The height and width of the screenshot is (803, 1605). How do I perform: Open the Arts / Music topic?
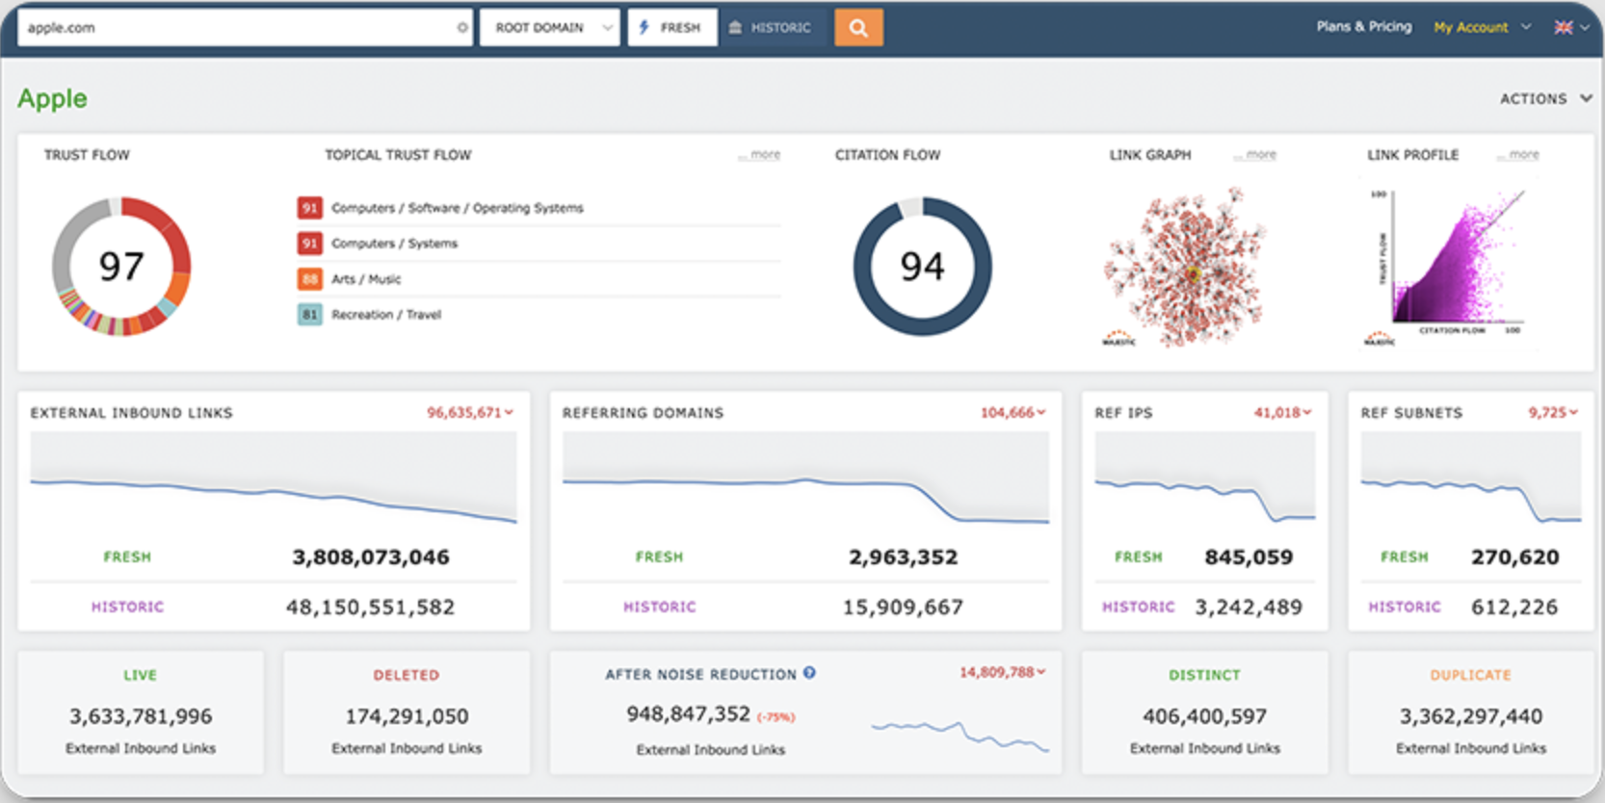pyautogui.click(x=366, y=279)
